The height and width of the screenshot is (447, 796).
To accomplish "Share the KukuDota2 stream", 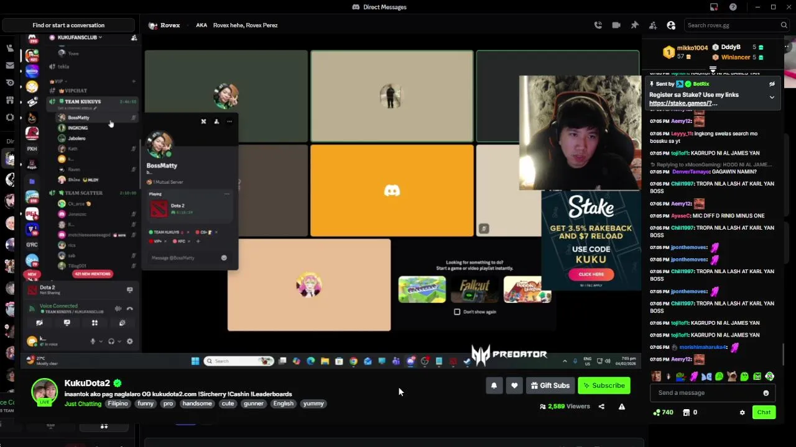I will pyautogui.click(x=601, y=407).
